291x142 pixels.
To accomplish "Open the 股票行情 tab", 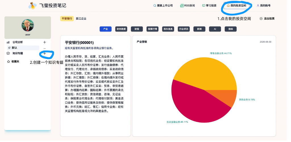I will [152, 29].
